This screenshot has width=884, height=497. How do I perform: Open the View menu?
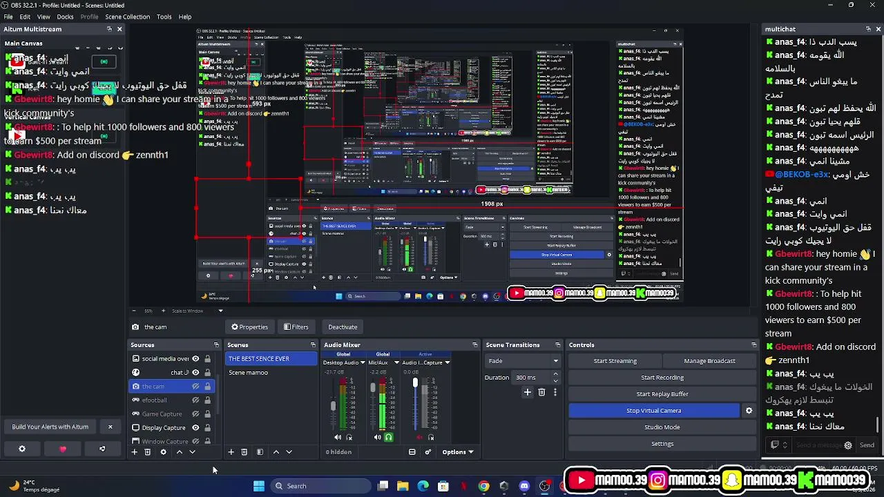(44, 17)
